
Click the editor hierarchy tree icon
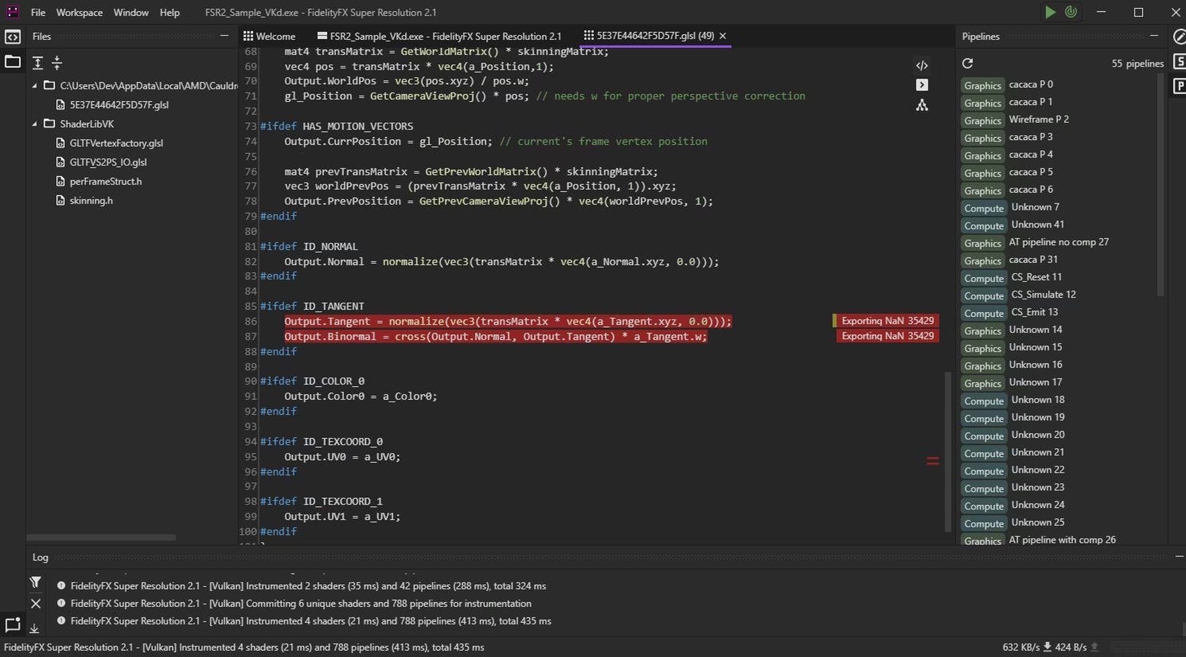[x=921, y=105]
